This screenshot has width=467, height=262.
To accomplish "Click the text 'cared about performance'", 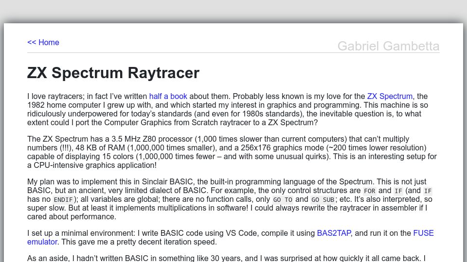I will [71, 217].
